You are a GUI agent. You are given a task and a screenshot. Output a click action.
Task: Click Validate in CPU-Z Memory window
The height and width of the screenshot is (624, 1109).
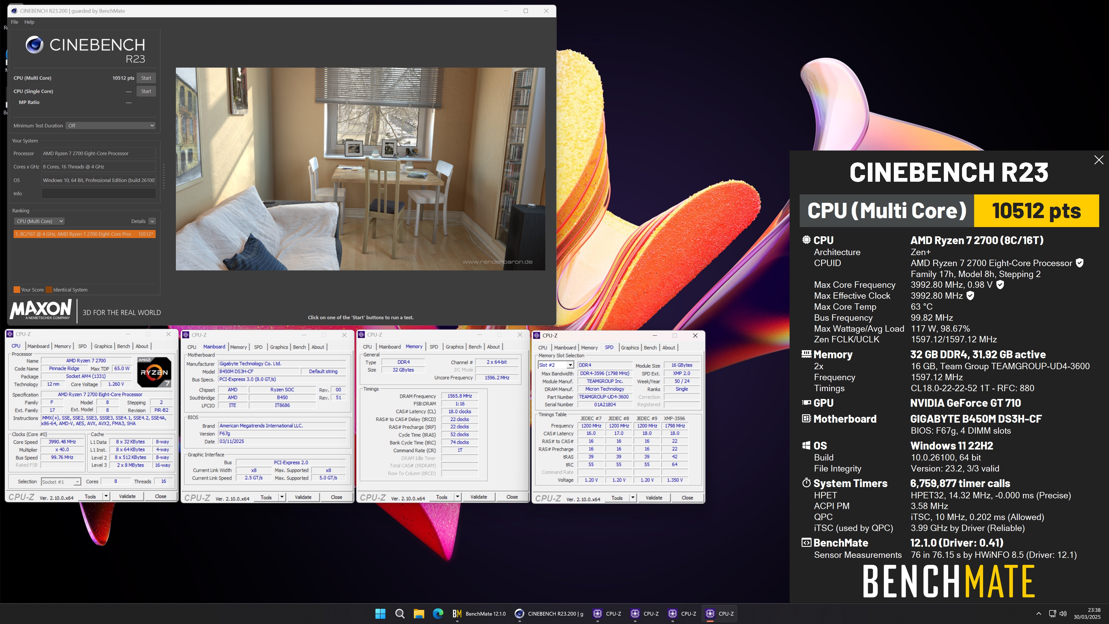478,497
